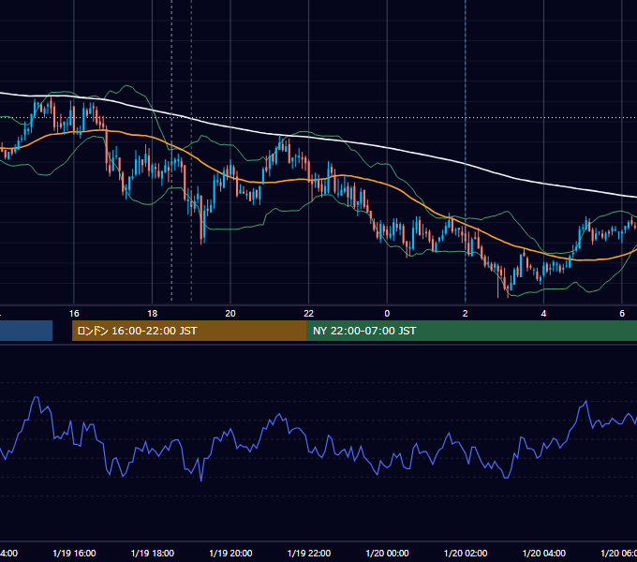637x562 pixels.
Task: Click the 1/19 18:00 date label
Action: (x=153, y=553)
